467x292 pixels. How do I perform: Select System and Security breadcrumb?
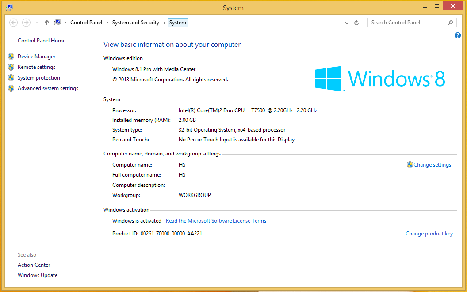pos(135,23)
